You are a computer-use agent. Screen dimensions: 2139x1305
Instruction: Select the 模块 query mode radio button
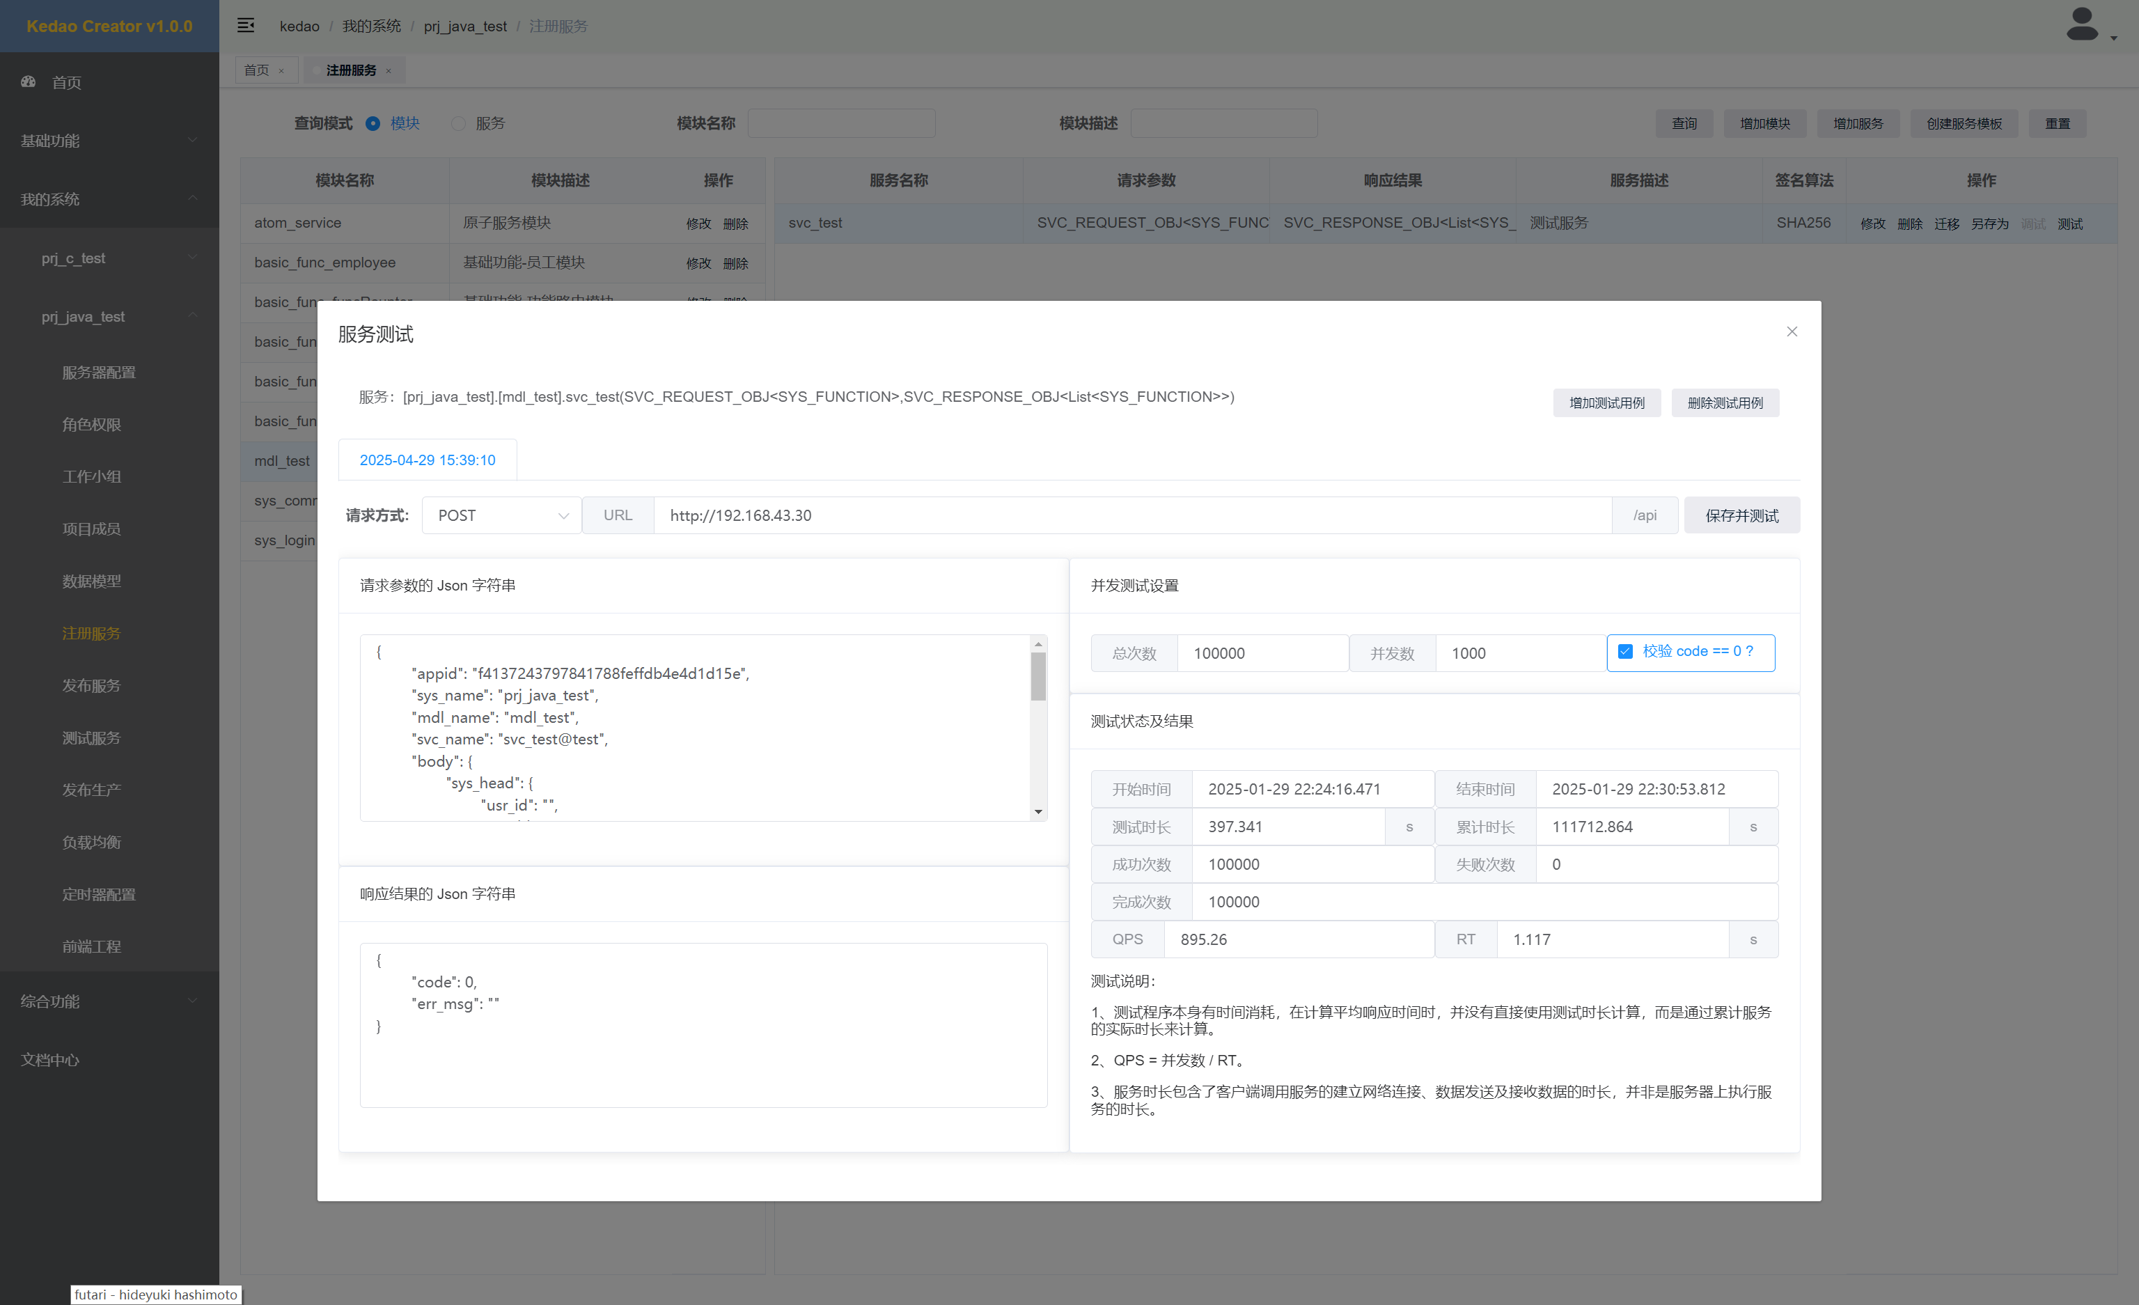click(x=373, y=123)
